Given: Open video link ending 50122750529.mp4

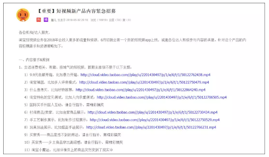Looking at the screenshot, I should click(155, 120).
